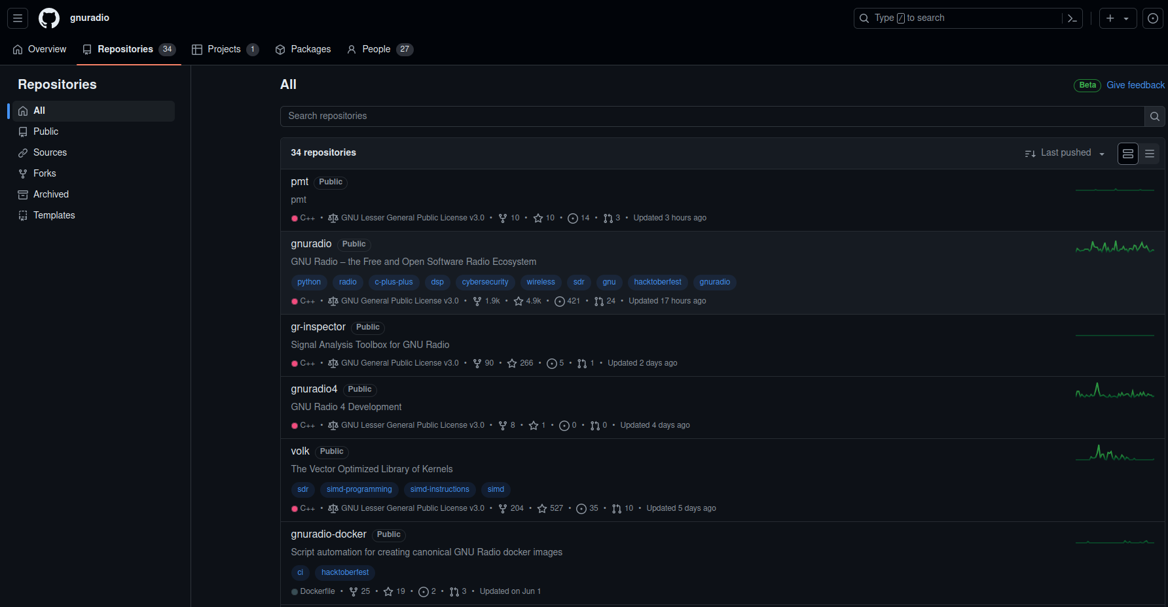Switch to compact list view toggle

click(x=1150, y=154)
